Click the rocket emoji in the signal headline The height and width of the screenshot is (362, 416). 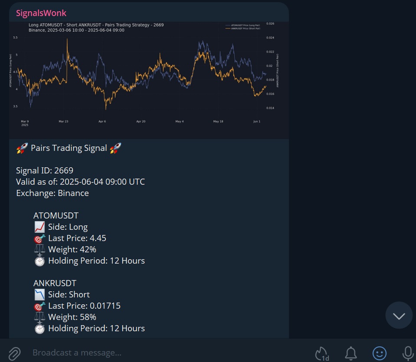point(21,148)
